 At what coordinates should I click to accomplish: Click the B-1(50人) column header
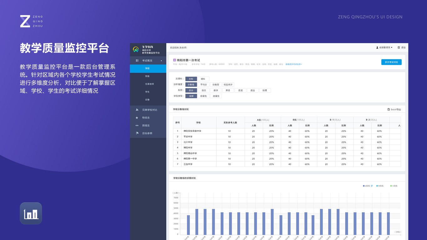click(x=335, y=120)
